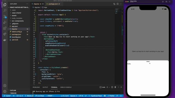Viewport: 175px width, 98px height.
Task: Click the master branch indicator
Action: [7, 96]
